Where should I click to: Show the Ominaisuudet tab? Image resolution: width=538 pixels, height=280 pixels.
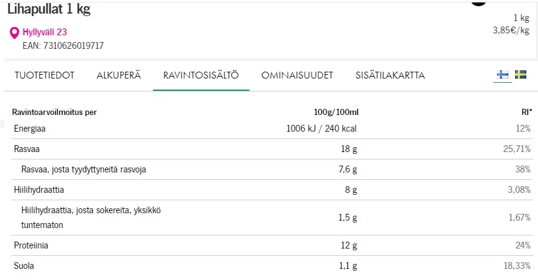coord(297,75)
